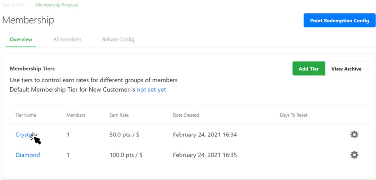
Task: Switch to the All Members tab
Action: pyautogui.click(x=67, y=39)
